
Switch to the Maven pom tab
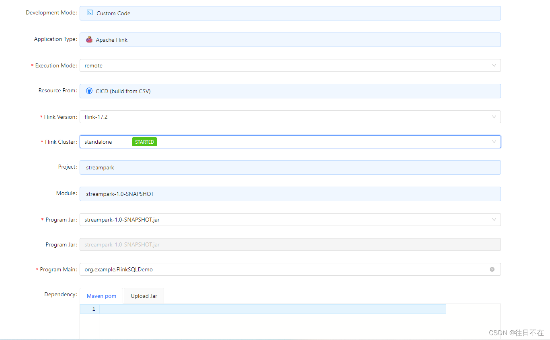click(102, 296)
